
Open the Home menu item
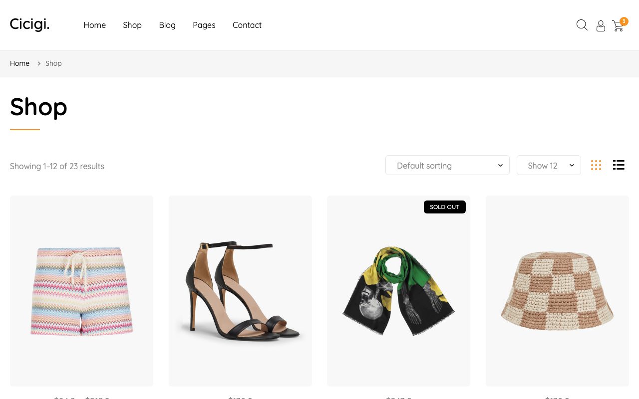(95, 25)
